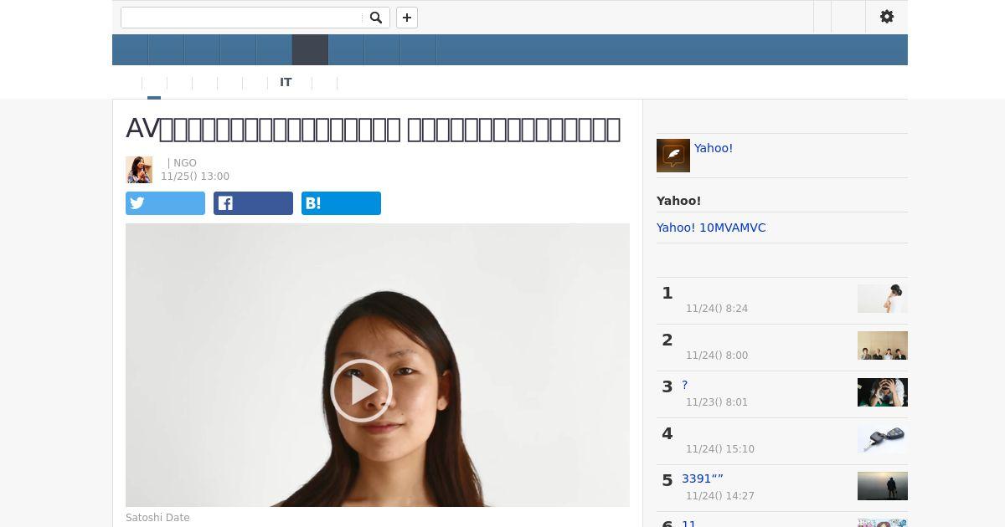Screen dimensions: 1005x527
Task: Open ranking 5 silhouette thumbnail
Action: [x=883, y=486]
